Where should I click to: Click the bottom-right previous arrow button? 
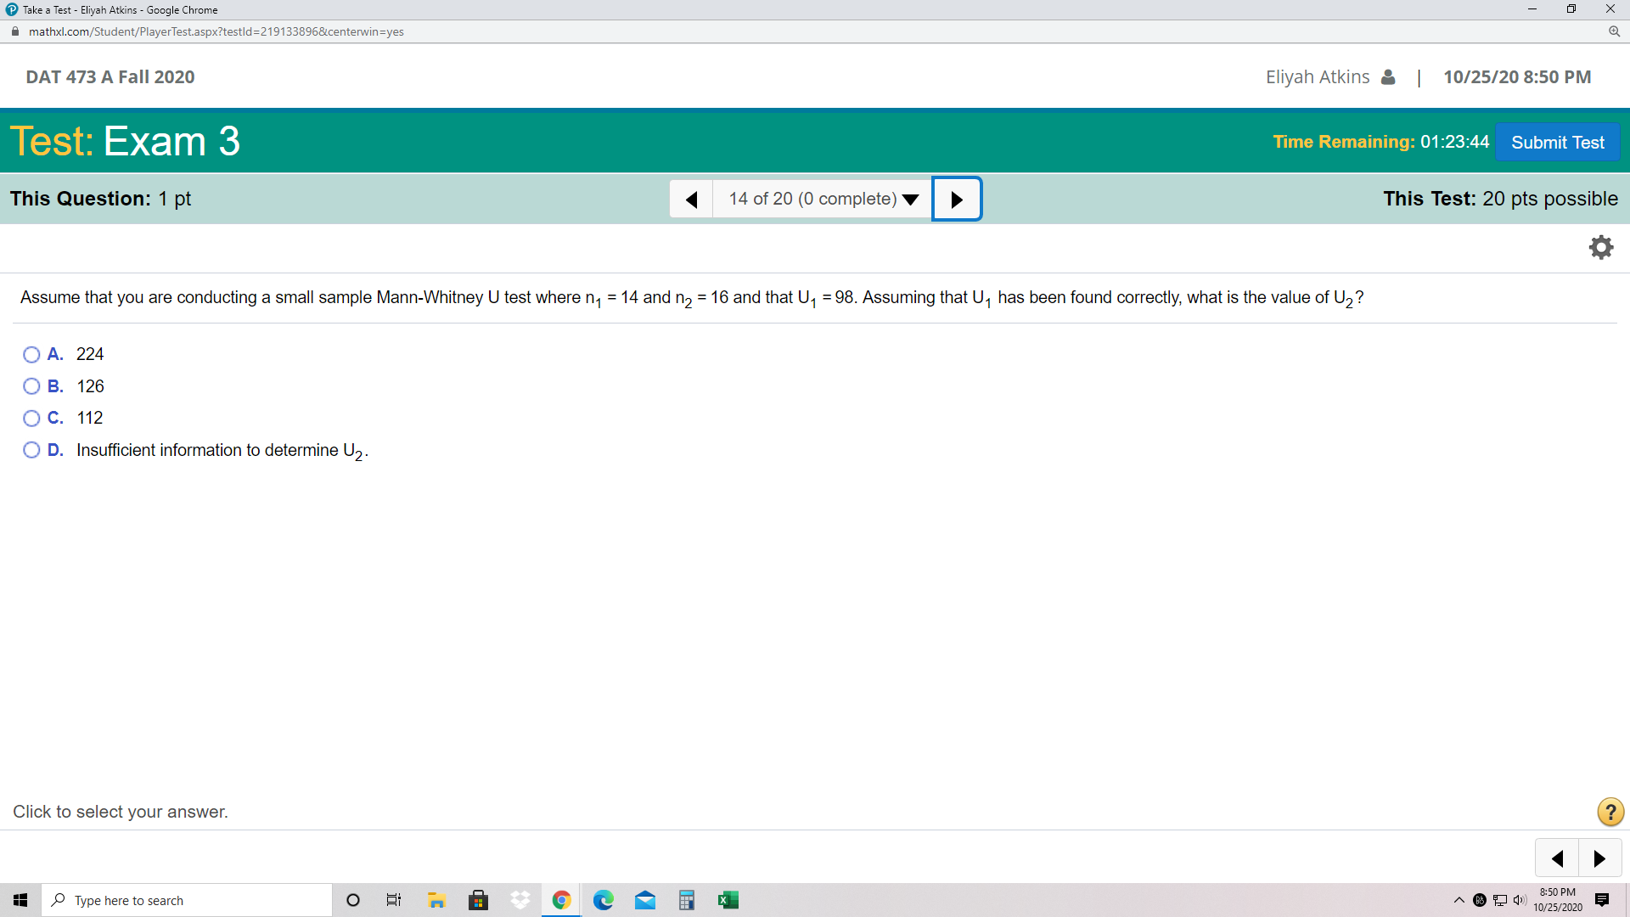pos(1557,858)
